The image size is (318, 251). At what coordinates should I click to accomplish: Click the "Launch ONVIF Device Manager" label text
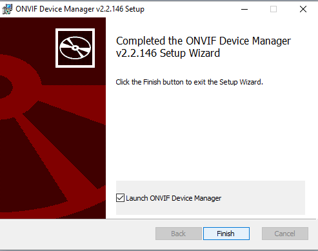click(174, 198)
